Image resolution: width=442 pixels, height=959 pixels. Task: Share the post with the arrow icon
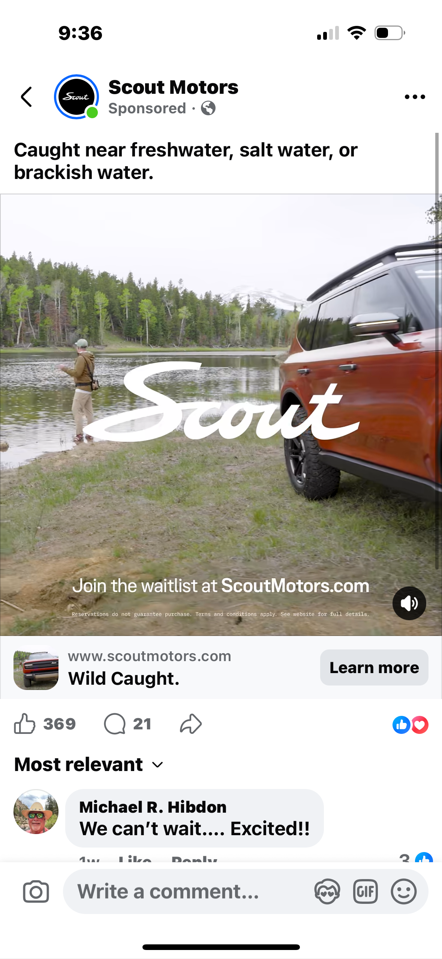coord(191,724)
